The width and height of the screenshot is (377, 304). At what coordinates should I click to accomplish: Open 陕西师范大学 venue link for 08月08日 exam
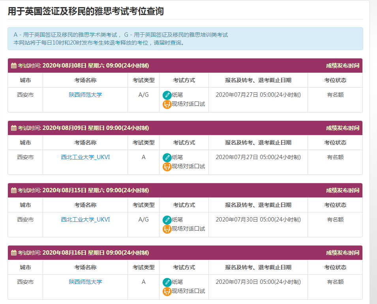coord(85,95)
